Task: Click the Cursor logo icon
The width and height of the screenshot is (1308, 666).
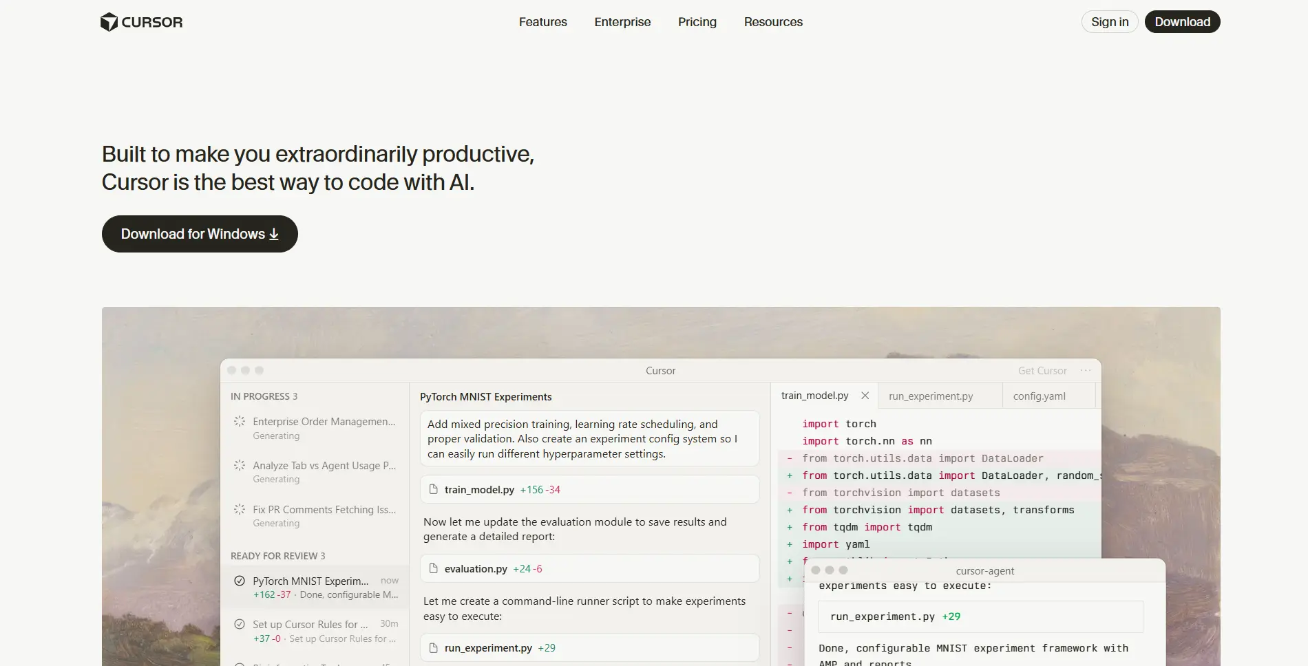Action: (107, 21)
